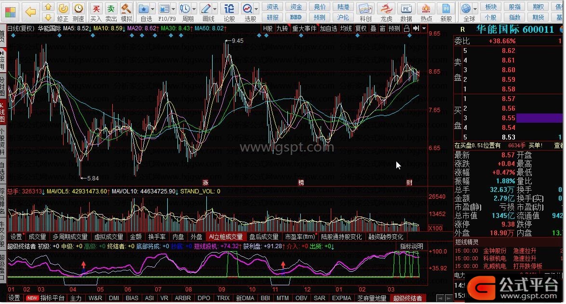Switch to the 换手率 turnover tab
Image resolution: width=566 pixels, height=304 pixels.
tap(157, 237)
